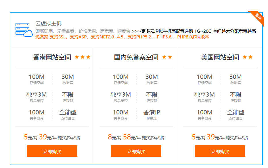This screenshot has height=168, width=268.
Task: Buy the 美国网站空间 plan with 立即购买
Action: [x=220, y=151]
